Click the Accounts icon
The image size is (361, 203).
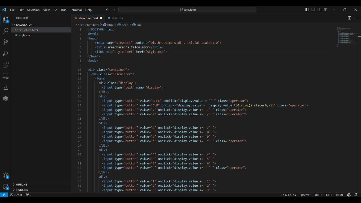[6, 176]
